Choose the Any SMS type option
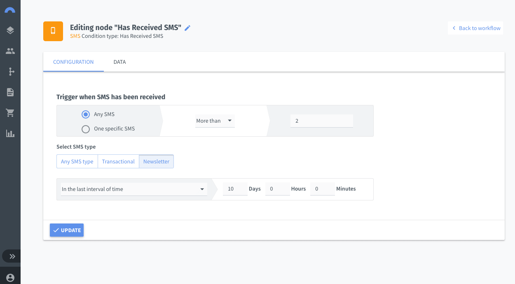 point(77,161)
